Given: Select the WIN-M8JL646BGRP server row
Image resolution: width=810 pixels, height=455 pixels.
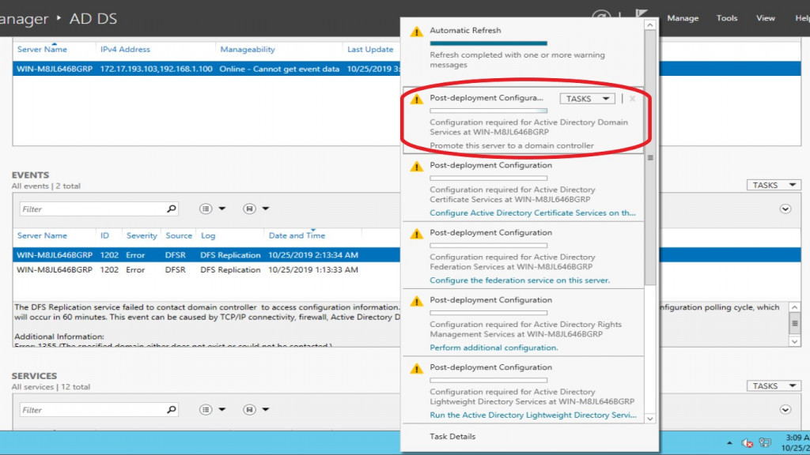Looking at the screenshot, I should [x=206, y=69].
